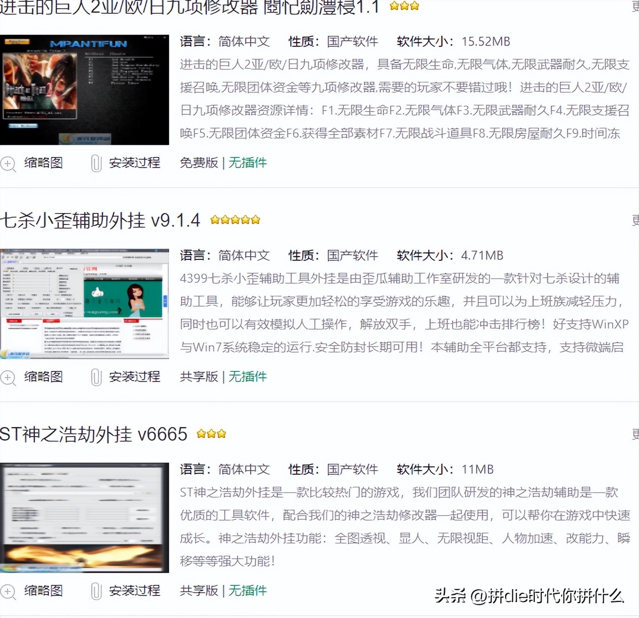
Task: Click the ST神之浩劫 screenshot preview image
Action: (85, 517)
